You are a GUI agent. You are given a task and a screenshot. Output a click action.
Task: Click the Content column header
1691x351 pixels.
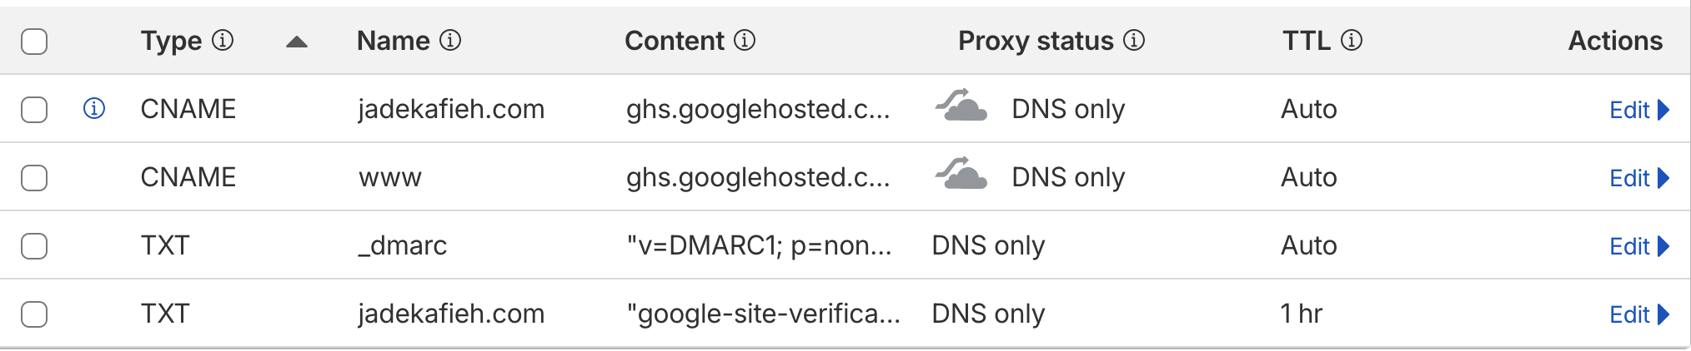(674, 41)
